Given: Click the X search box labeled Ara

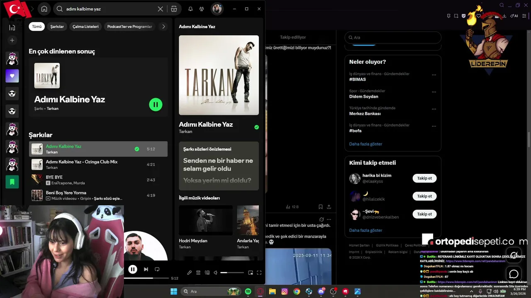Looking at the screenshot, I should click(393, 37).
